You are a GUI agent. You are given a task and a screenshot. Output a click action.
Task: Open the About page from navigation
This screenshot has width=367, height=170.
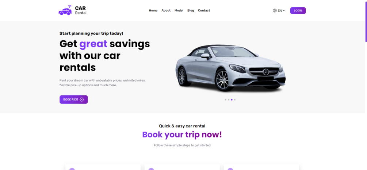(x=166, y=11)
